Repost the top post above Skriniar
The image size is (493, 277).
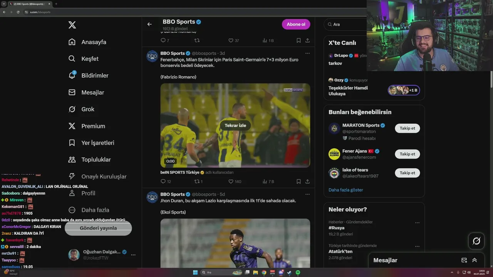click(197, 40)
